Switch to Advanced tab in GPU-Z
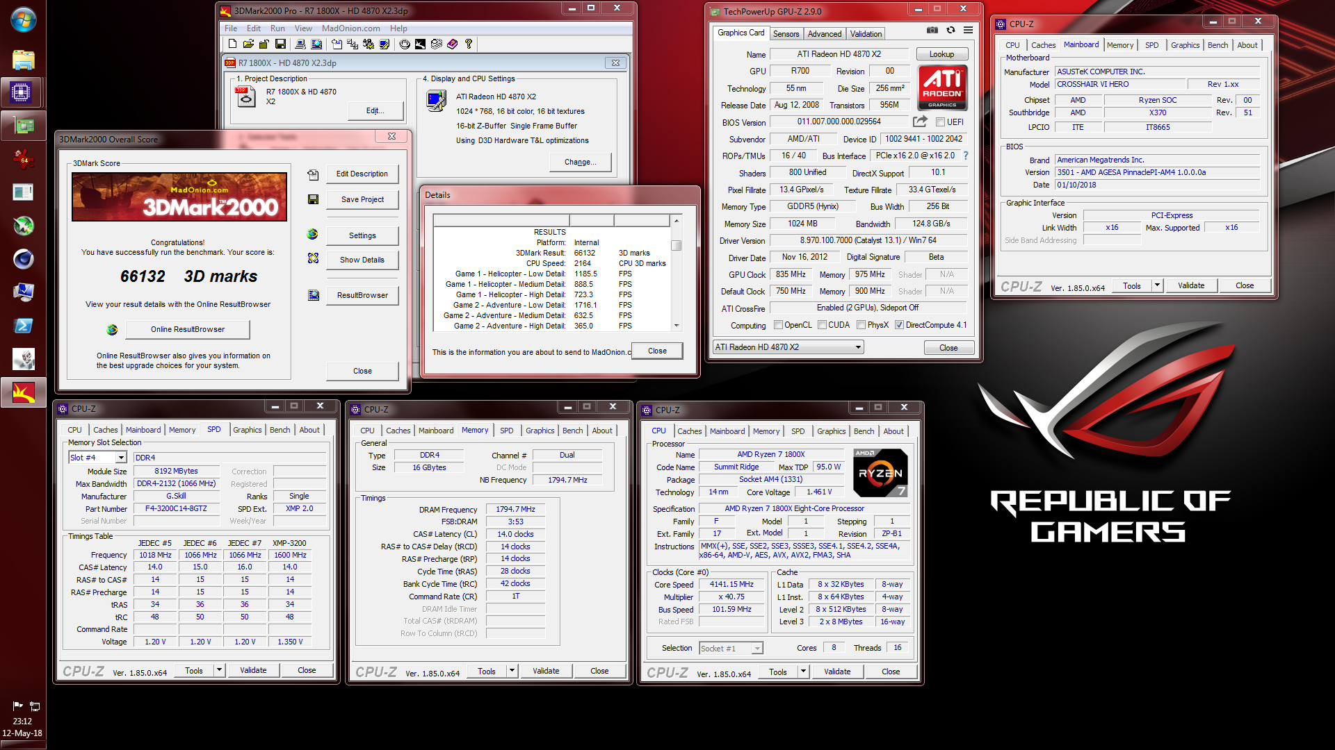 pyautogui.click(x=825, y=34)
